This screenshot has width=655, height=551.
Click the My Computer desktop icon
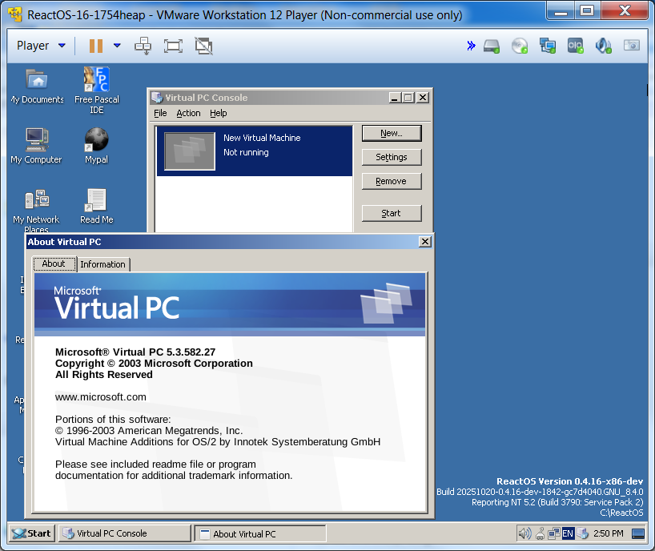pos(36,141)
